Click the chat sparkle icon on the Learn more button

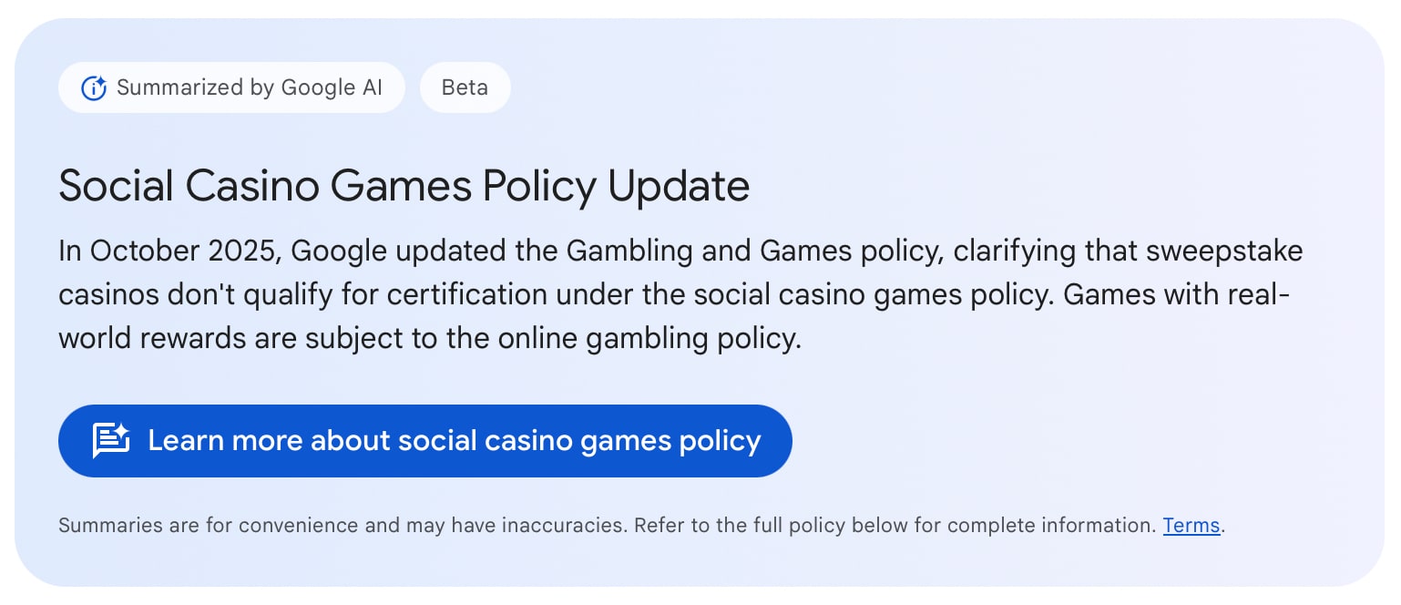[x=111, y=441]
